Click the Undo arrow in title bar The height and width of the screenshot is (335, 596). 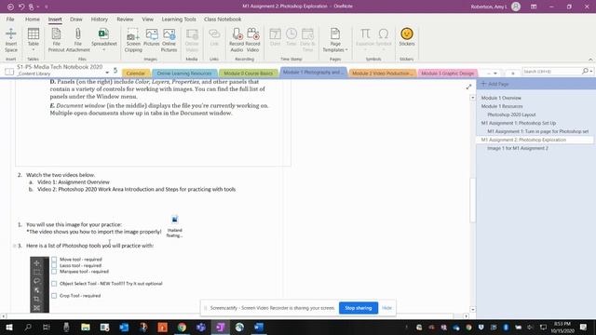pyautogui.click(x=21, y=7)
